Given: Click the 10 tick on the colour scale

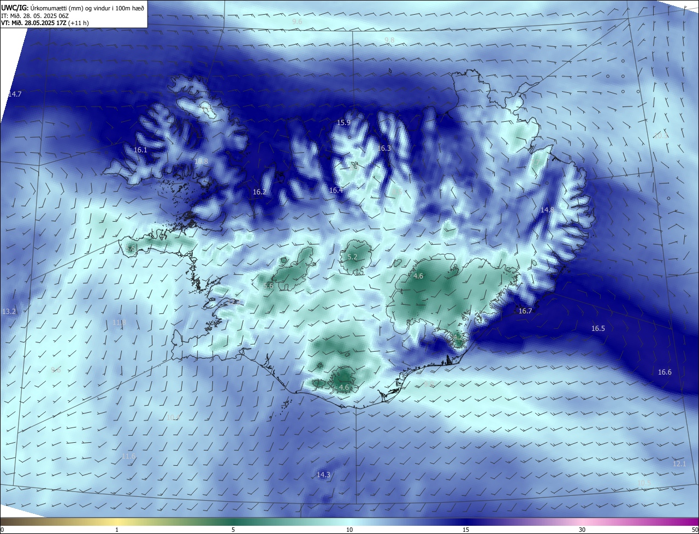Looking at the screenshot, I should click(x=349, y=530).
